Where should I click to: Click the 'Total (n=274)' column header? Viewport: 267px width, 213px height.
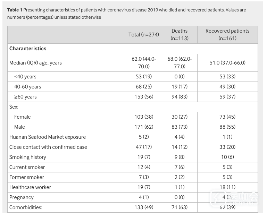pyautogui.click(x=144, y=35)
